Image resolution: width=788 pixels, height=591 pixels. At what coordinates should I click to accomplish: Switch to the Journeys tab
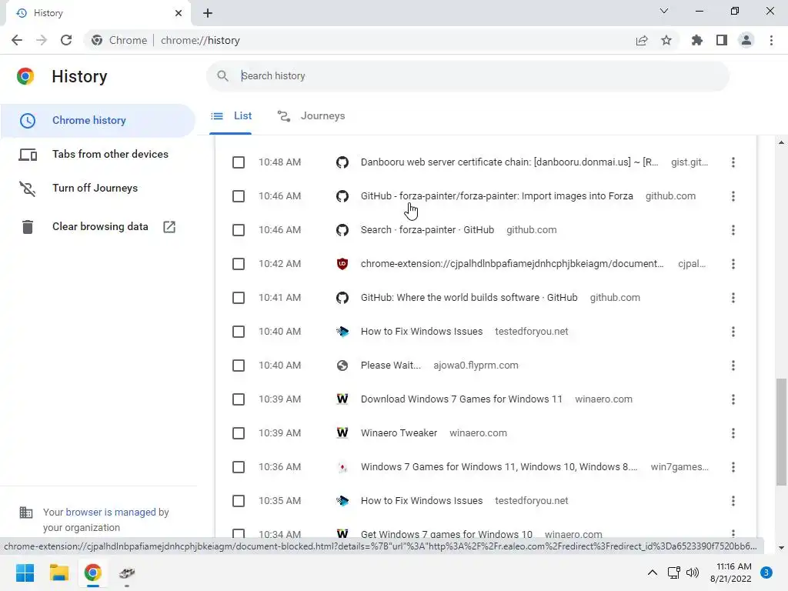pyautogui.click(x=312, y=116)
